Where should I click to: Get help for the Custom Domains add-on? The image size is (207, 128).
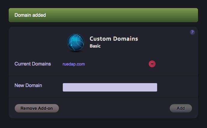(x=193, y=32)
